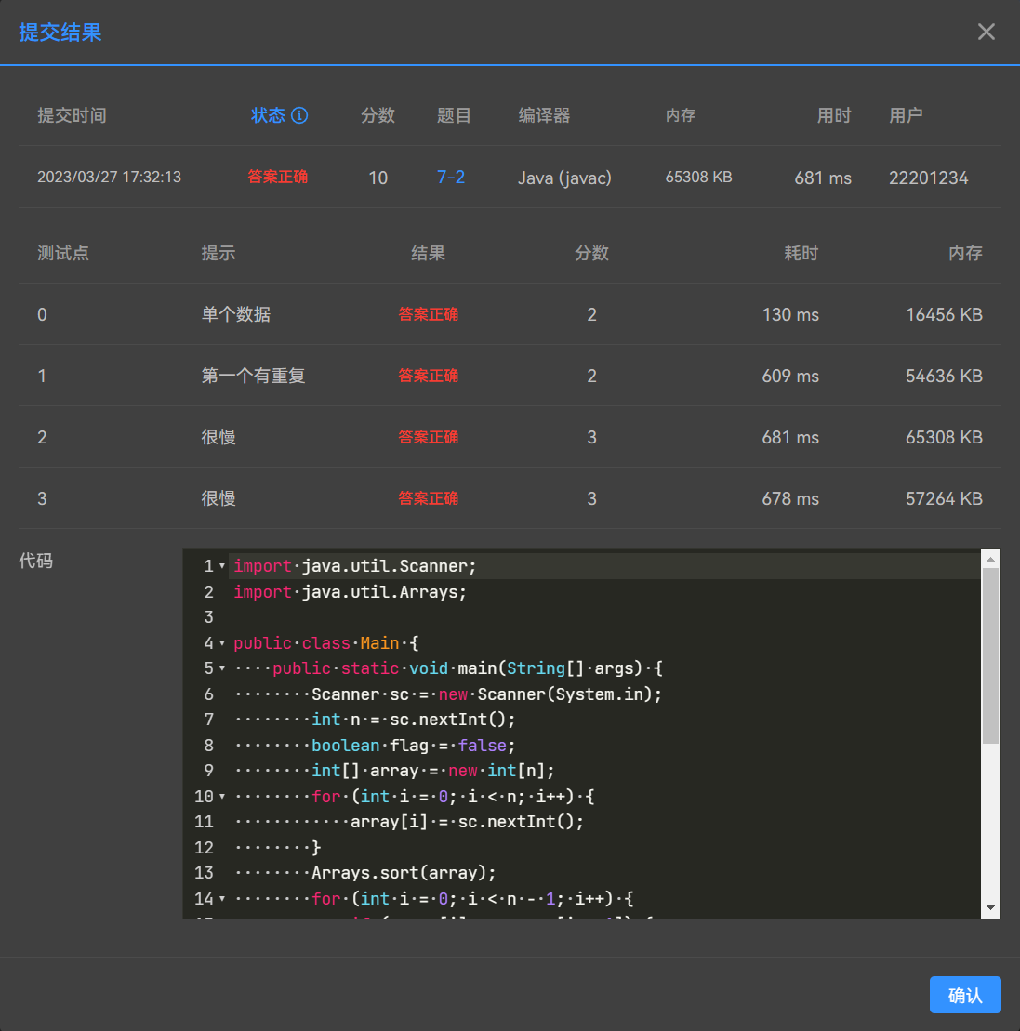Click code line import java.util.Arrays;
Screen dimensions: 1020x1031
(350, 592)
